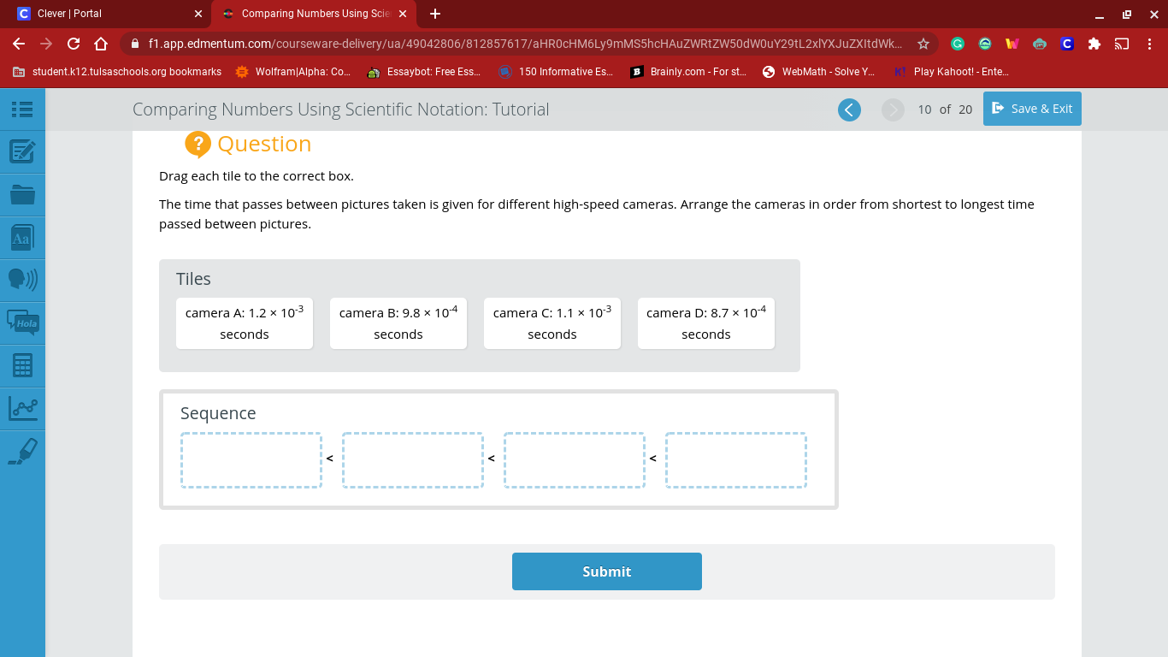Select the camera D tile
Screen dimensions: 1168x657
[x=705, y=323]
